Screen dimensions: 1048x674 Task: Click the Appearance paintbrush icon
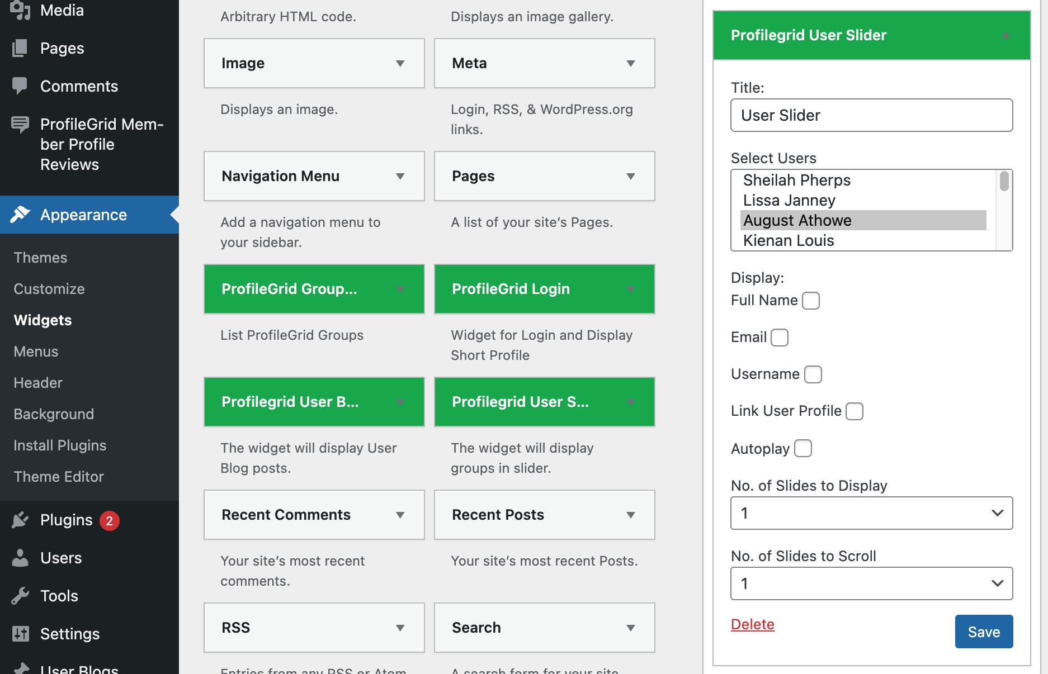20,214
